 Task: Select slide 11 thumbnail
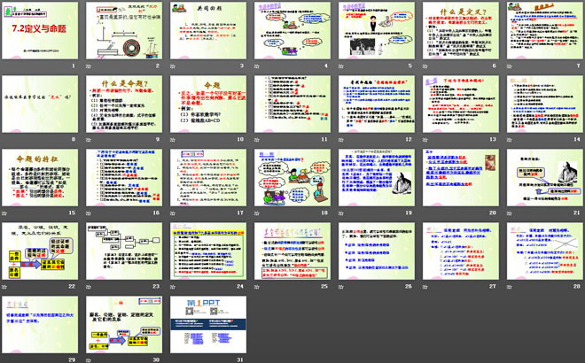(x=292, y=104)
